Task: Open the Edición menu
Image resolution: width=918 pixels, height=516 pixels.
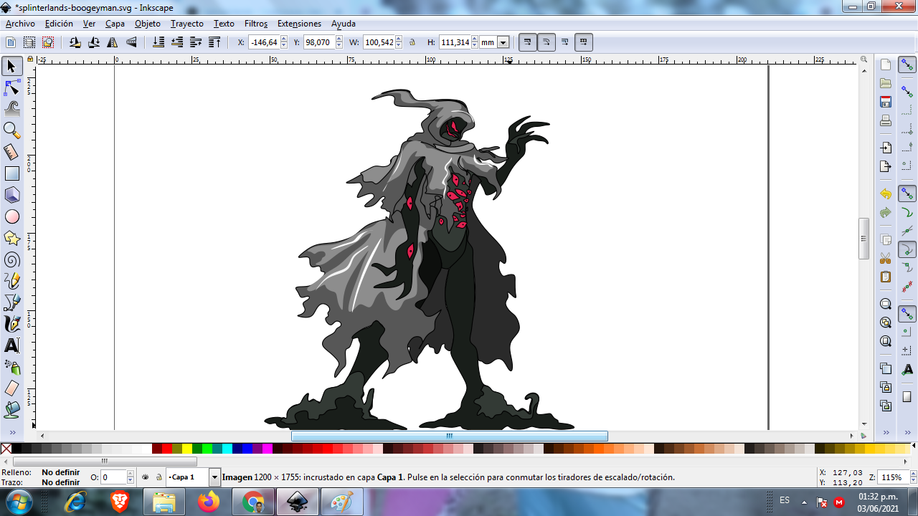Action: (59, 24)
